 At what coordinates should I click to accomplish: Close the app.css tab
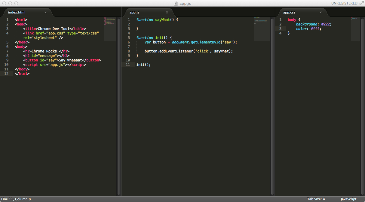[x=321, y=13]
